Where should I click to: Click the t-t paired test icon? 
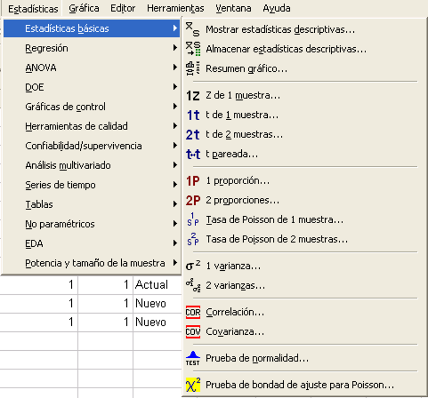[x=193, y=154]
